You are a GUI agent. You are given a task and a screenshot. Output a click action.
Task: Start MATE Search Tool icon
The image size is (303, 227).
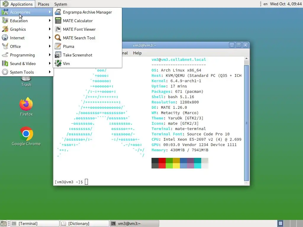58,38
